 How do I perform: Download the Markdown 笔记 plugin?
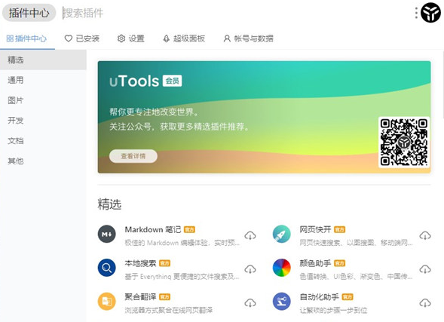[250, 235]
